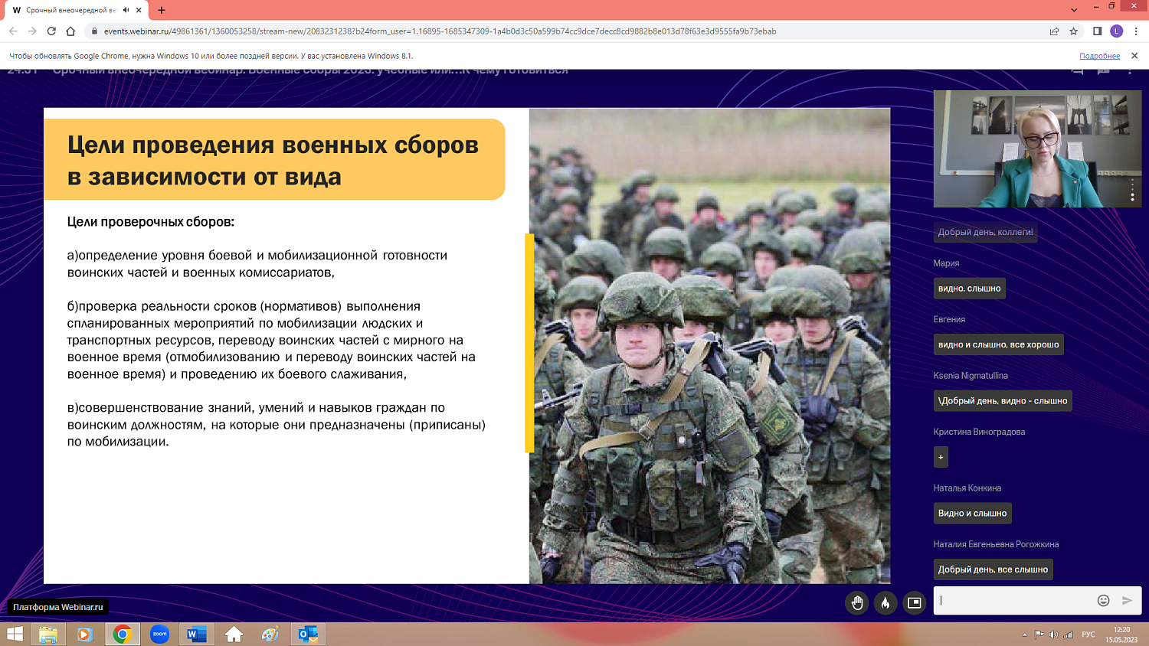Viewport: 1149px width, 646px height.
Task: Expand the tab search dropdown
Action: coord(1074,10)
